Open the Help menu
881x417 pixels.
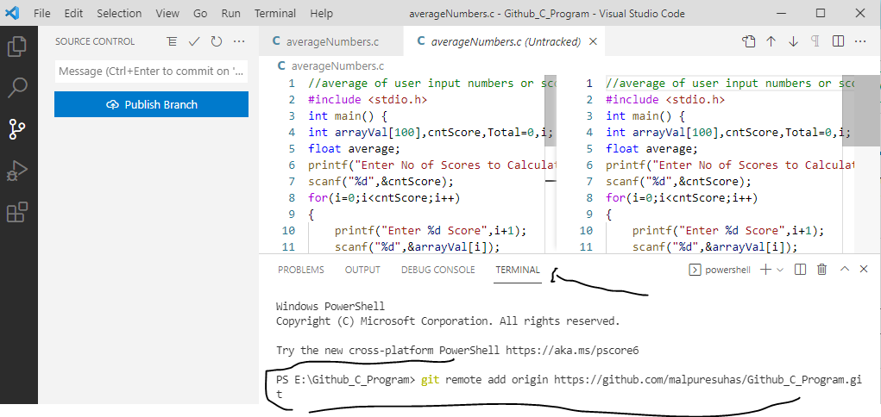(x=321, y=13)
